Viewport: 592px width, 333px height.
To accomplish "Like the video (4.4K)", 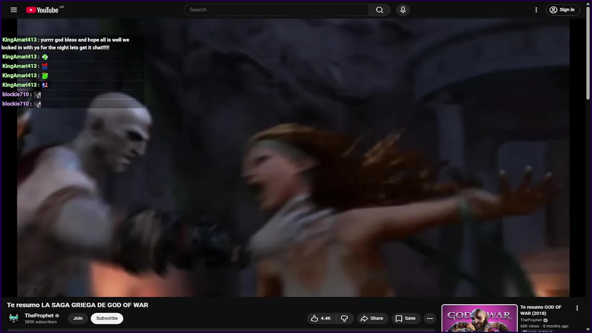I will 321,318.
